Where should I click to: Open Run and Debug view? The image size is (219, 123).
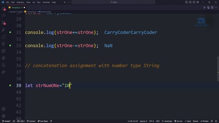click(4, 30)
